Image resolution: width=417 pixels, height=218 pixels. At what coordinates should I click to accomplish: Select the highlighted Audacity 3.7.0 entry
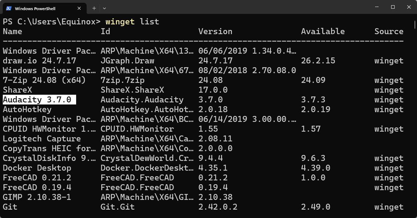38,100
